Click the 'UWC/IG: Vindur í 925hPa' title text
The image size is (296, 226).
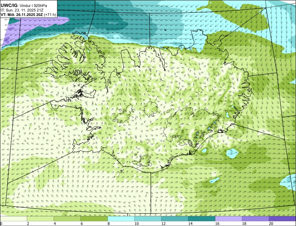tap(24, 6)
